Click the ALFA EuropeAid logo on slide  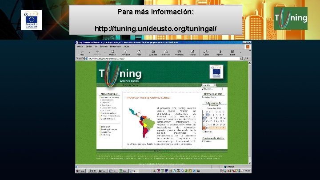[x=32, y=20]
